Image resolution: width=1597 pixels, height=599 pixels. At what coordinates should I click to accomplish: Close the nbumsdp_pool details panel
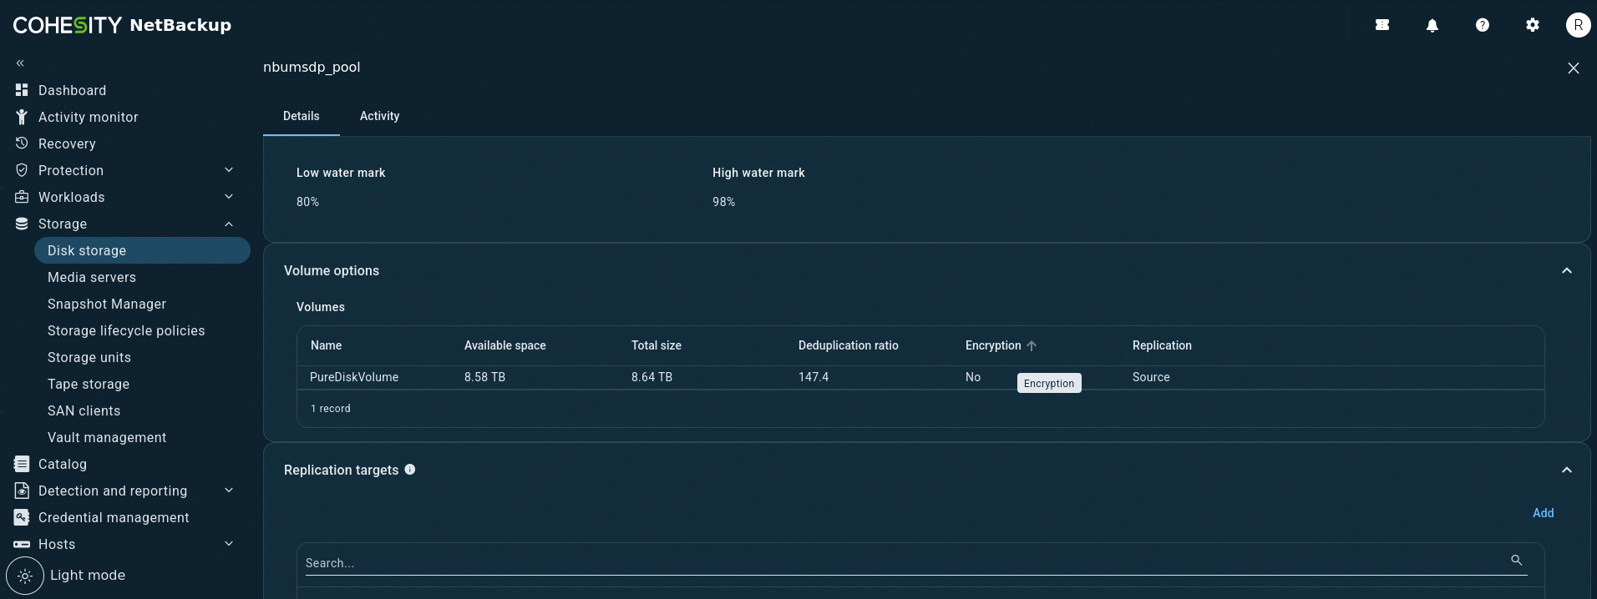click(1574, 68)
